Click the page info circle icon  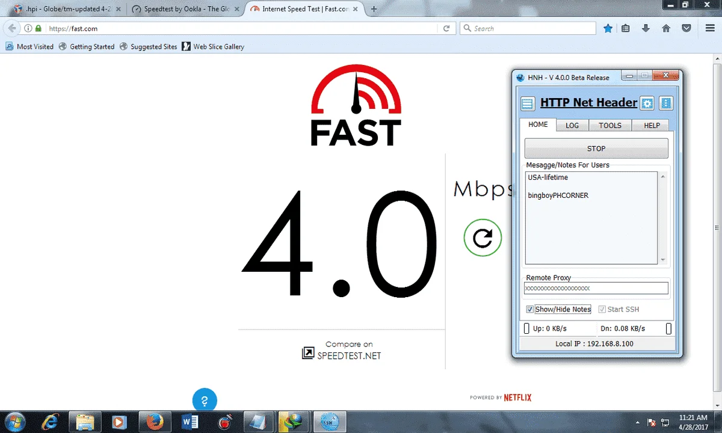28,28
